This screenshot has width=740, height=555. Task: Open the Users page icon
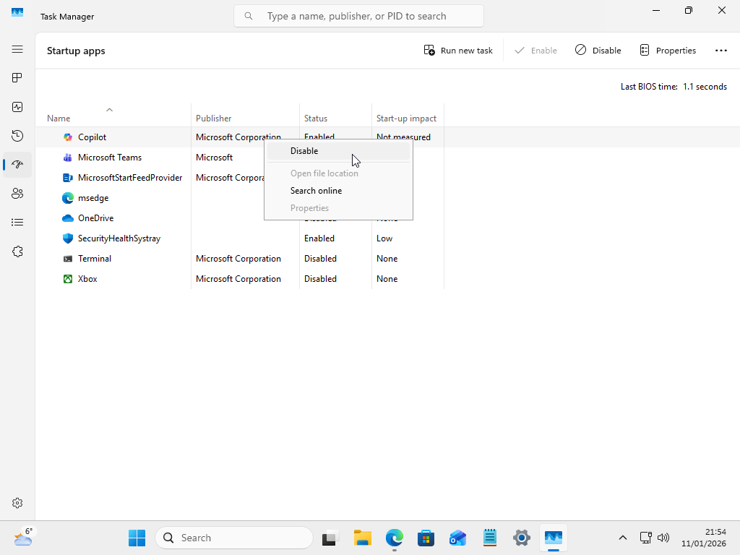[17, 194]
